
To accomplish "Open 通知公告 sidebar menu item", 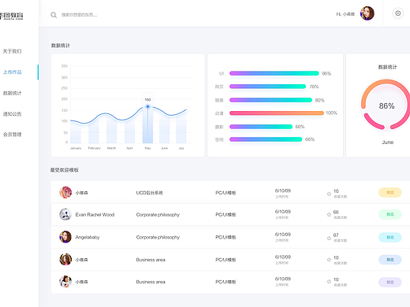I will pos(12,114).
